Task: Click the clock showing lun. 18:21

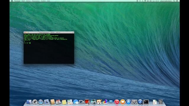Action: (156, 1)
